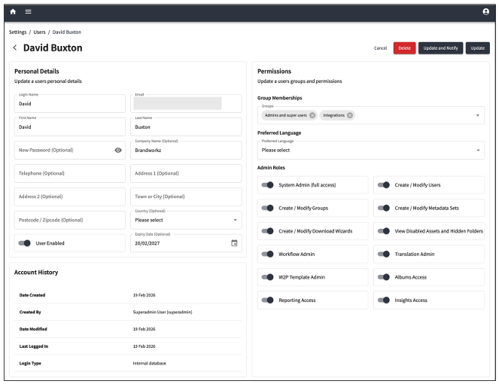Viewport: 499px width, 384px height.
Task: Click the Internal database login type value
Action: [150, 364]
